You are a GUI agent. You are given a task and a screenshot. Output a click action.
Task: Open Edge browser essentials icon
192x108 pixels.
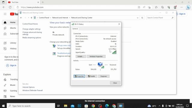pos(169,7)
